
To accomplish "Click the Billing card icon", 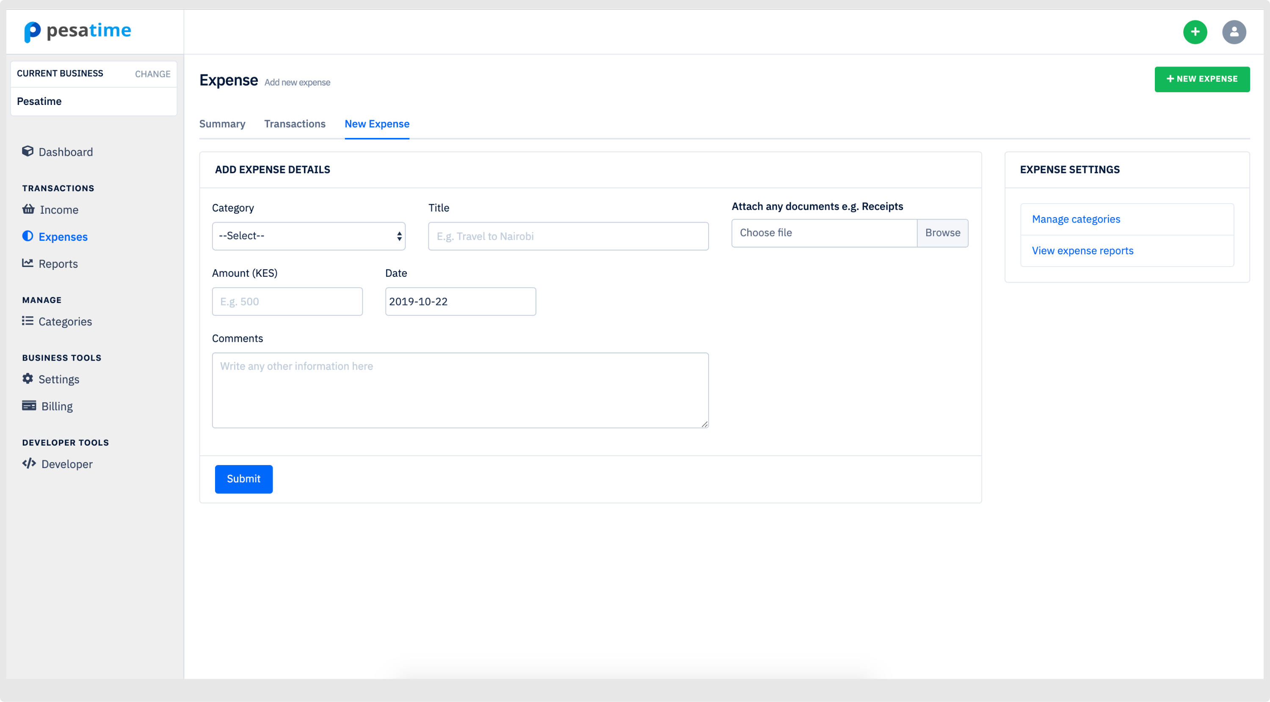I will pyautogui.click(x=29, y=406).
